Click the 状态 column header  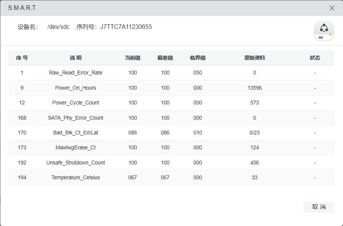click(315, 58)
